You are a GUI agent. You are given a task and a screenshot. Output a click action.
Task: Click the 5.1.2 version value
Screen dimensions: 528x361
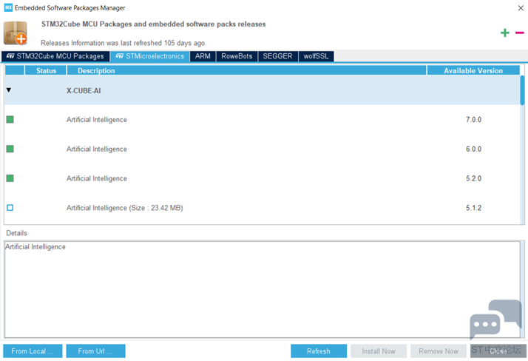pos(473,208)
